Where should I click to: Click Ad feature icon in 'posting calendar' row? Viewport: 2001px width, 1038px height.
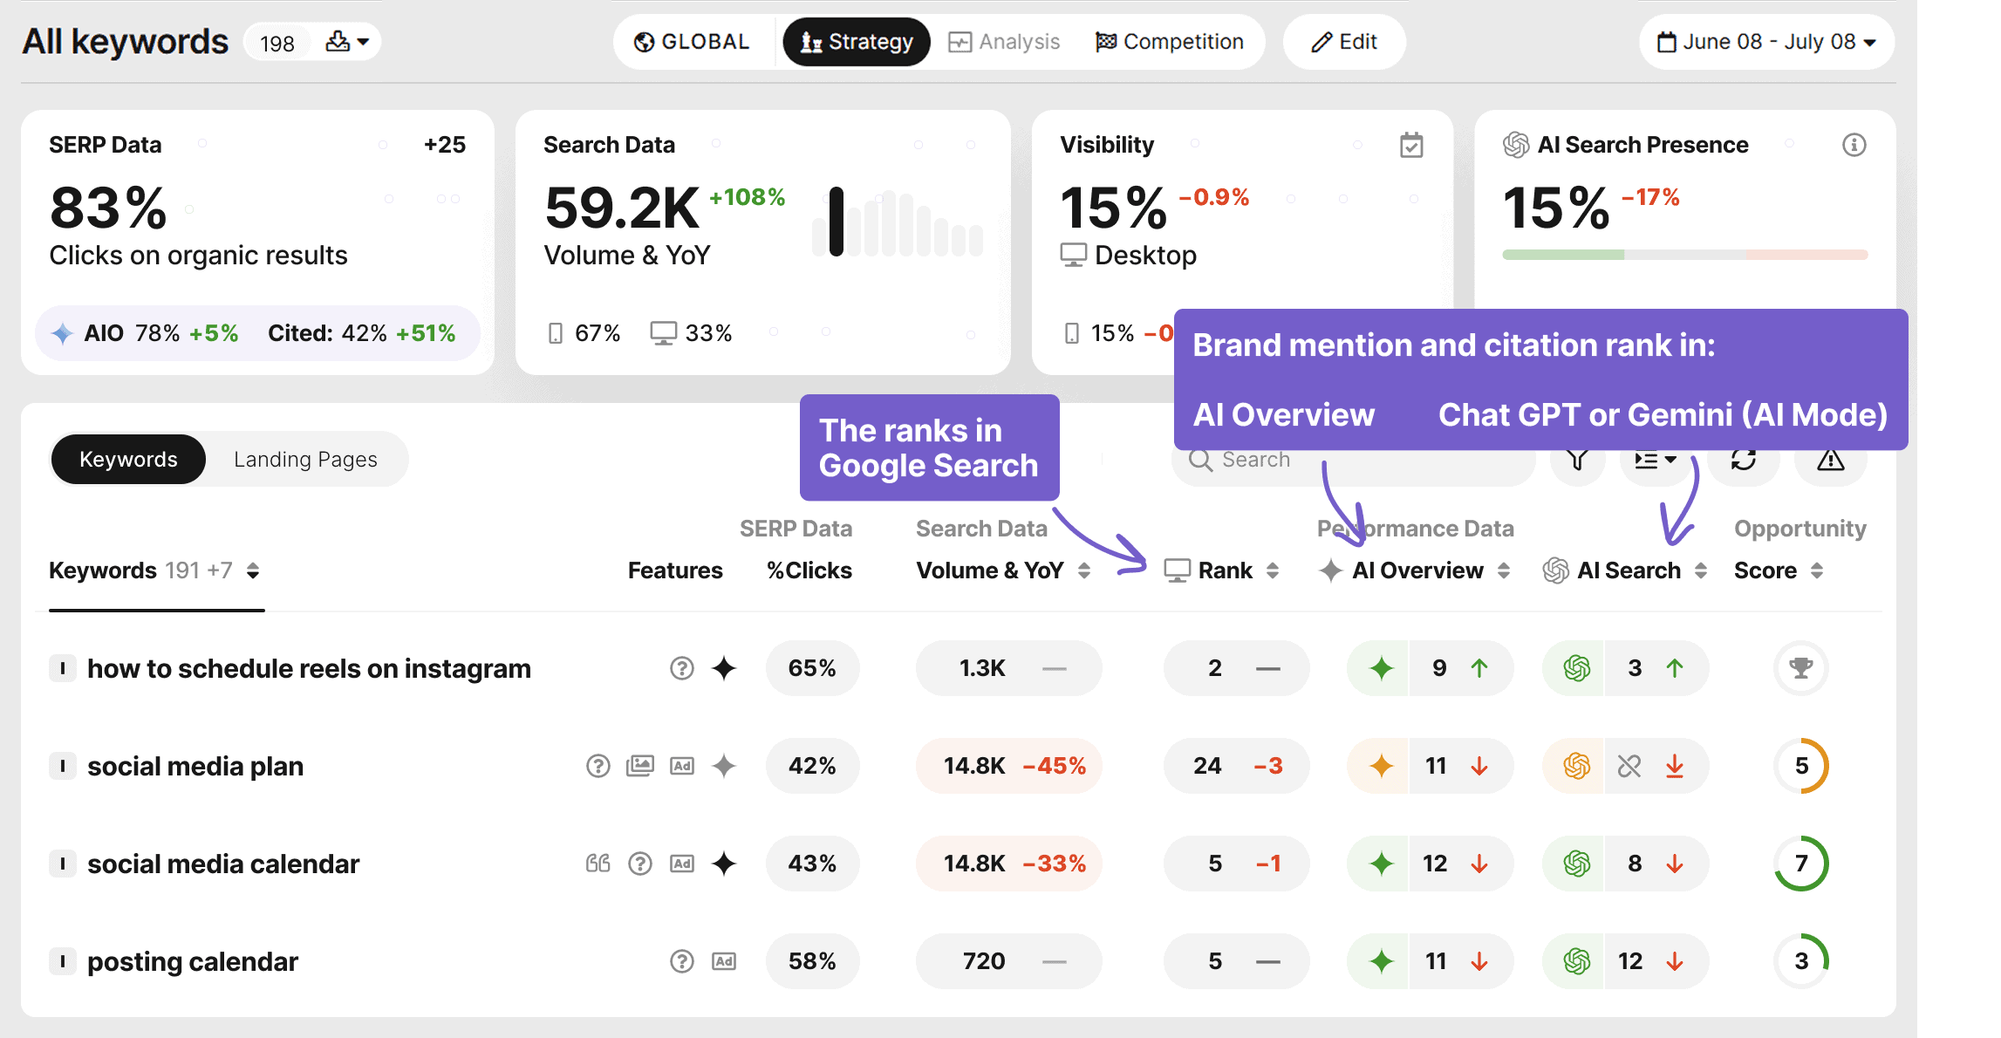pos(724,962)
